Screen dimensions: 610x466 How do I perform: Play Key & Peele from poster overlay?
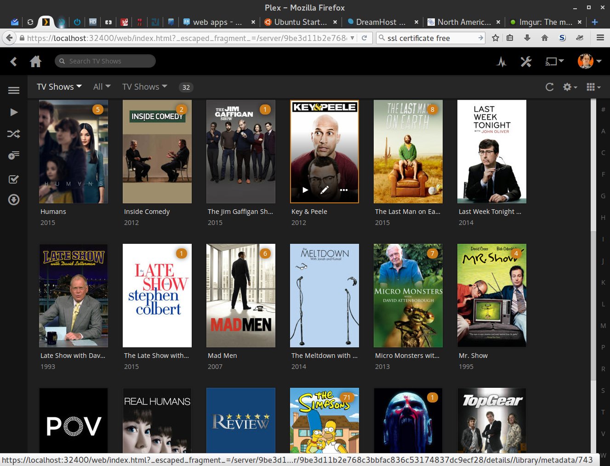(305, 190)
